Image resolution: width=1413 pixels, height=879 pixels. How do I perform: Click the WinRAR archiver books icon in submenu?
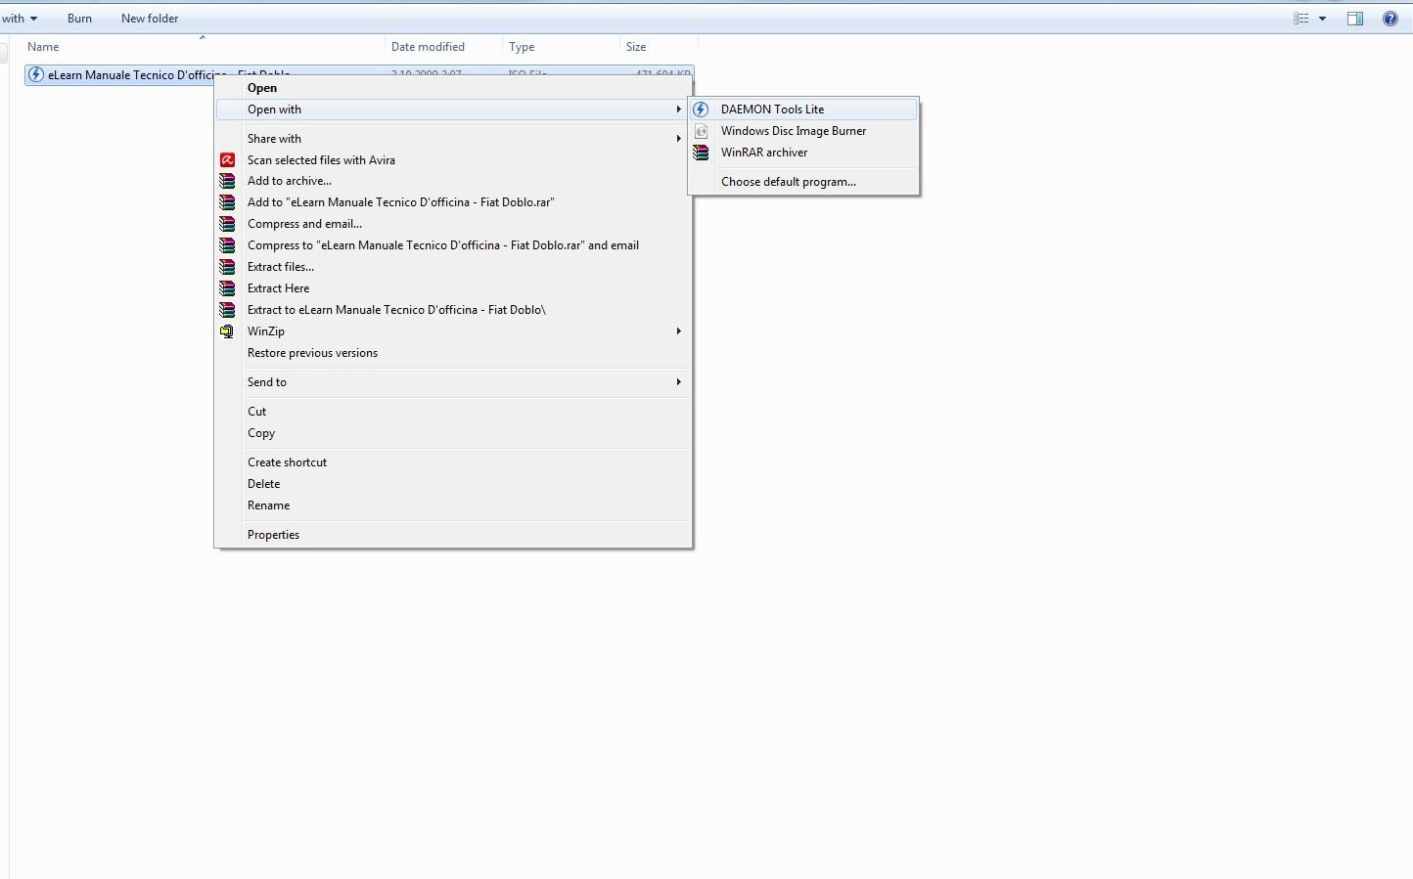click(x=701, y=153)
